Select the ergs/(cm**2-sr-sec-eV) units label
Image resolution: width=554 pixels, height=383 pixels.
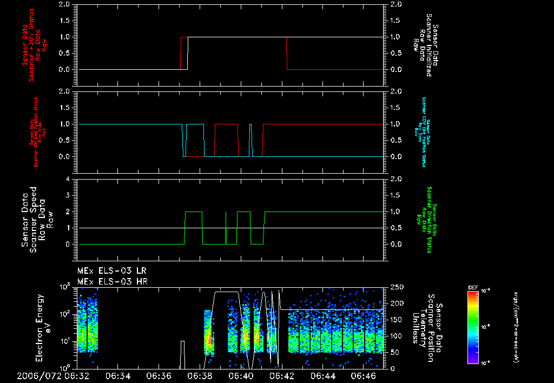[516, 327]
